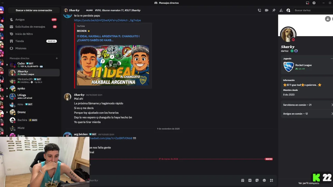Viewport: 333px width, 187px height.
Task: Open pinned messages
Action: coord(274,10)
